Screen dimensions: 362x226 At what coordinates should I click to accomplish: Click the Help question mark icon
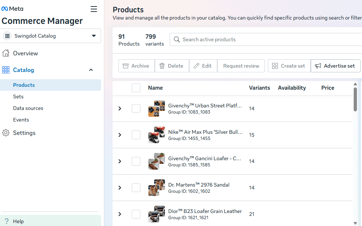point(7,221)
